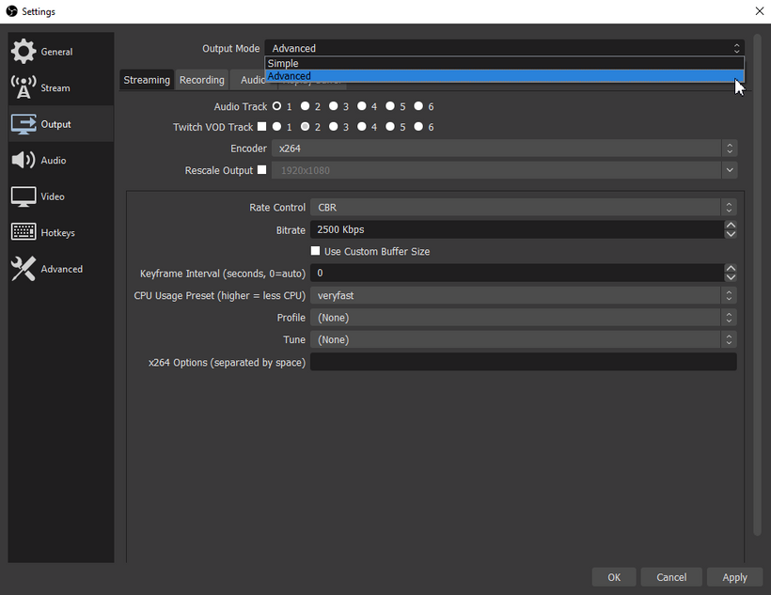Enable the Twitch VOD Track checkbox
Viewport: 771px width, 595px height.
[261, 126]
